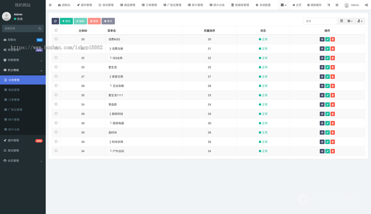Screen dimensions: 371x214
Task: Select the checkbox for row ID 34
Action: point(56,151)
